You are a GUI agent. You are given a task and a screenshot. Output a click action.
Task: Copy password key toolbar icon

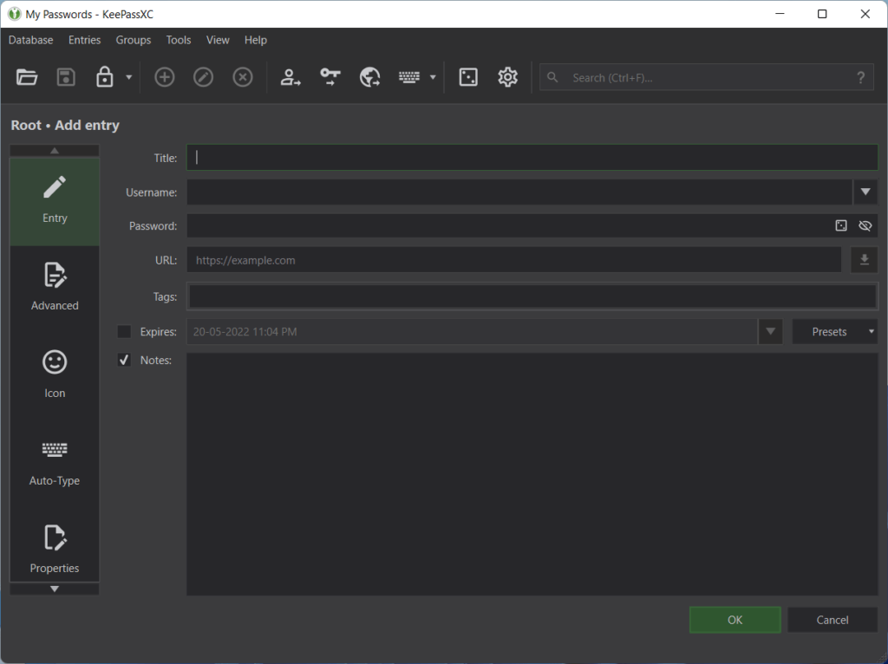click(330, 77)
